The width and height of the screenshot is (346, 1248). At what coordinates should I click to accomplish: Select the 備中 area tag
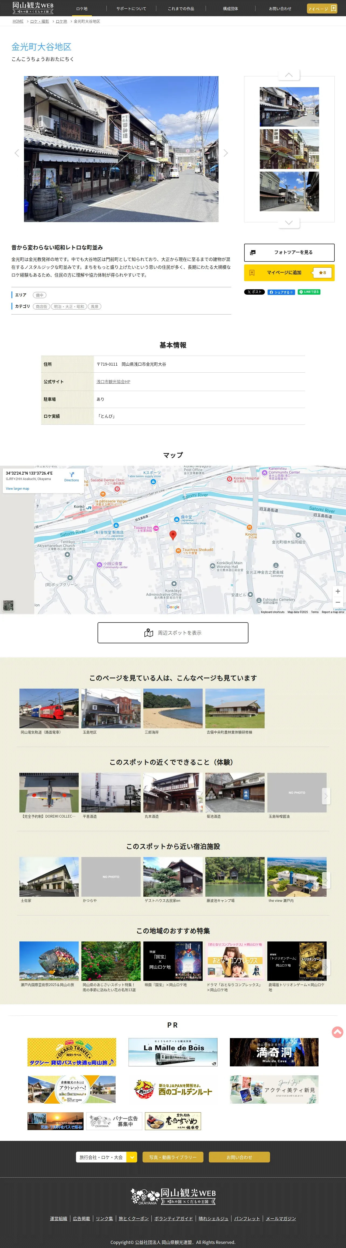tap(40, 295)
